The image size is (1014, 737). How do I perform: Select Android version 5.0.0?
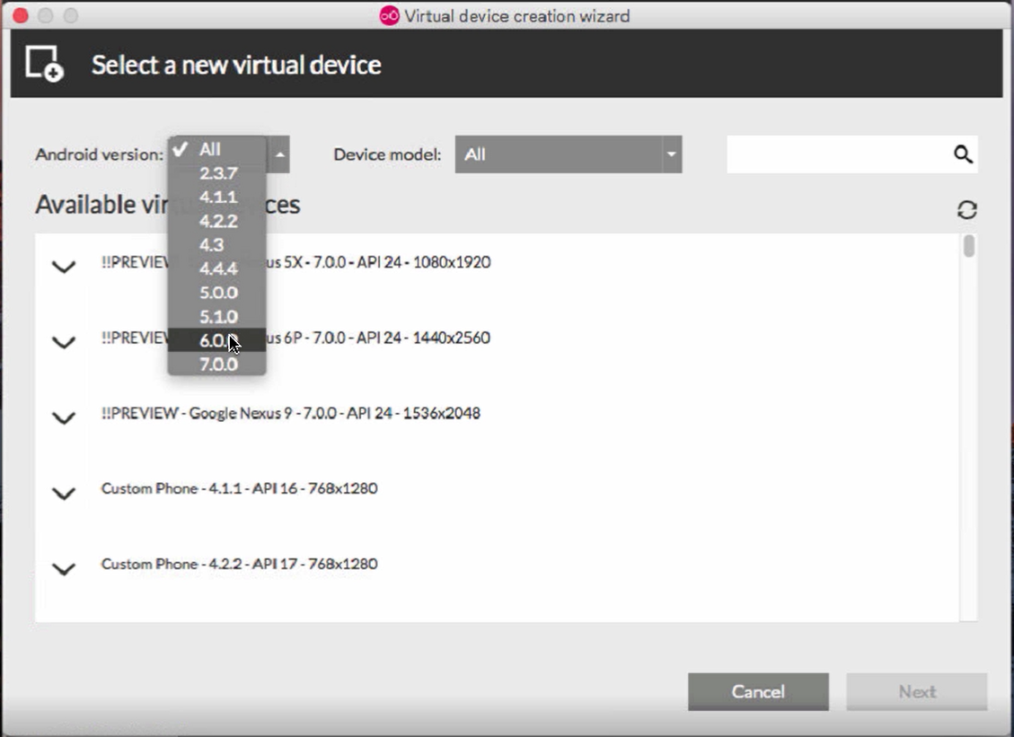216,293
